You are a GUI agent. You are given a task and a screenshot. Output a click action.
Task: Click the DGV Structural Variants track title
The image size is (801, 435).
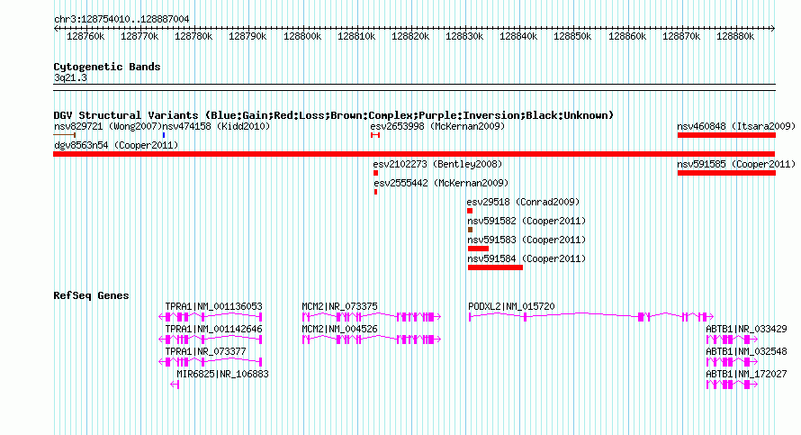tap(334, 115)
